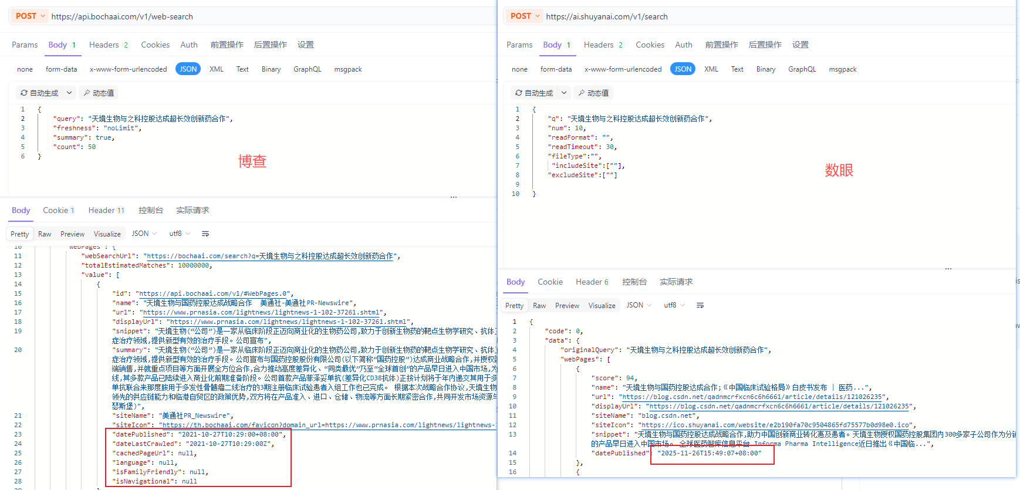Viewport: 1020px width, 490px height.
Task: Open 设置 tab of the bochaai request
Action: 306,45
